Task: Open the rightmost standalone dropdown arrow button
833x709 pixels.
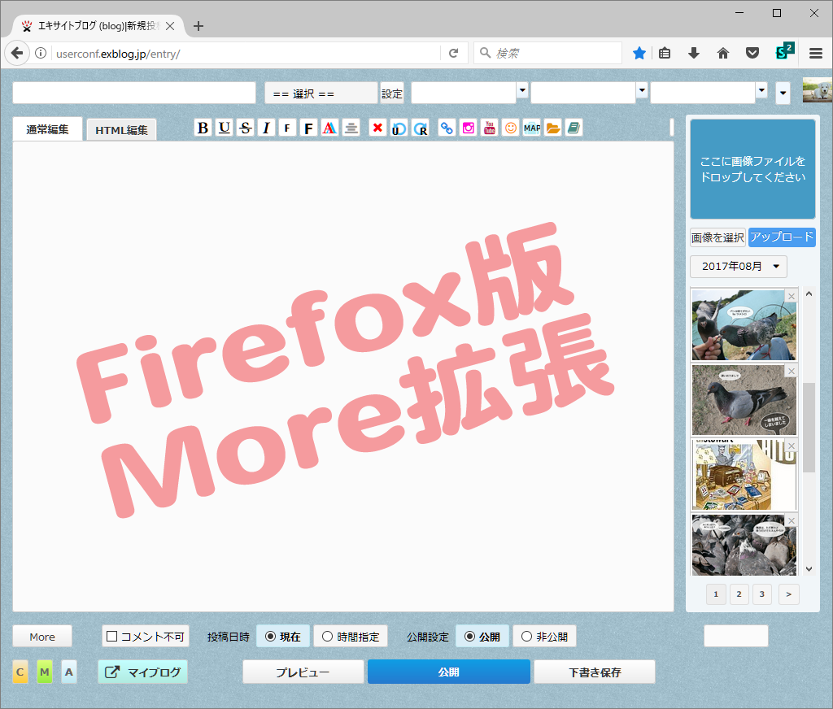Action: 783,94
